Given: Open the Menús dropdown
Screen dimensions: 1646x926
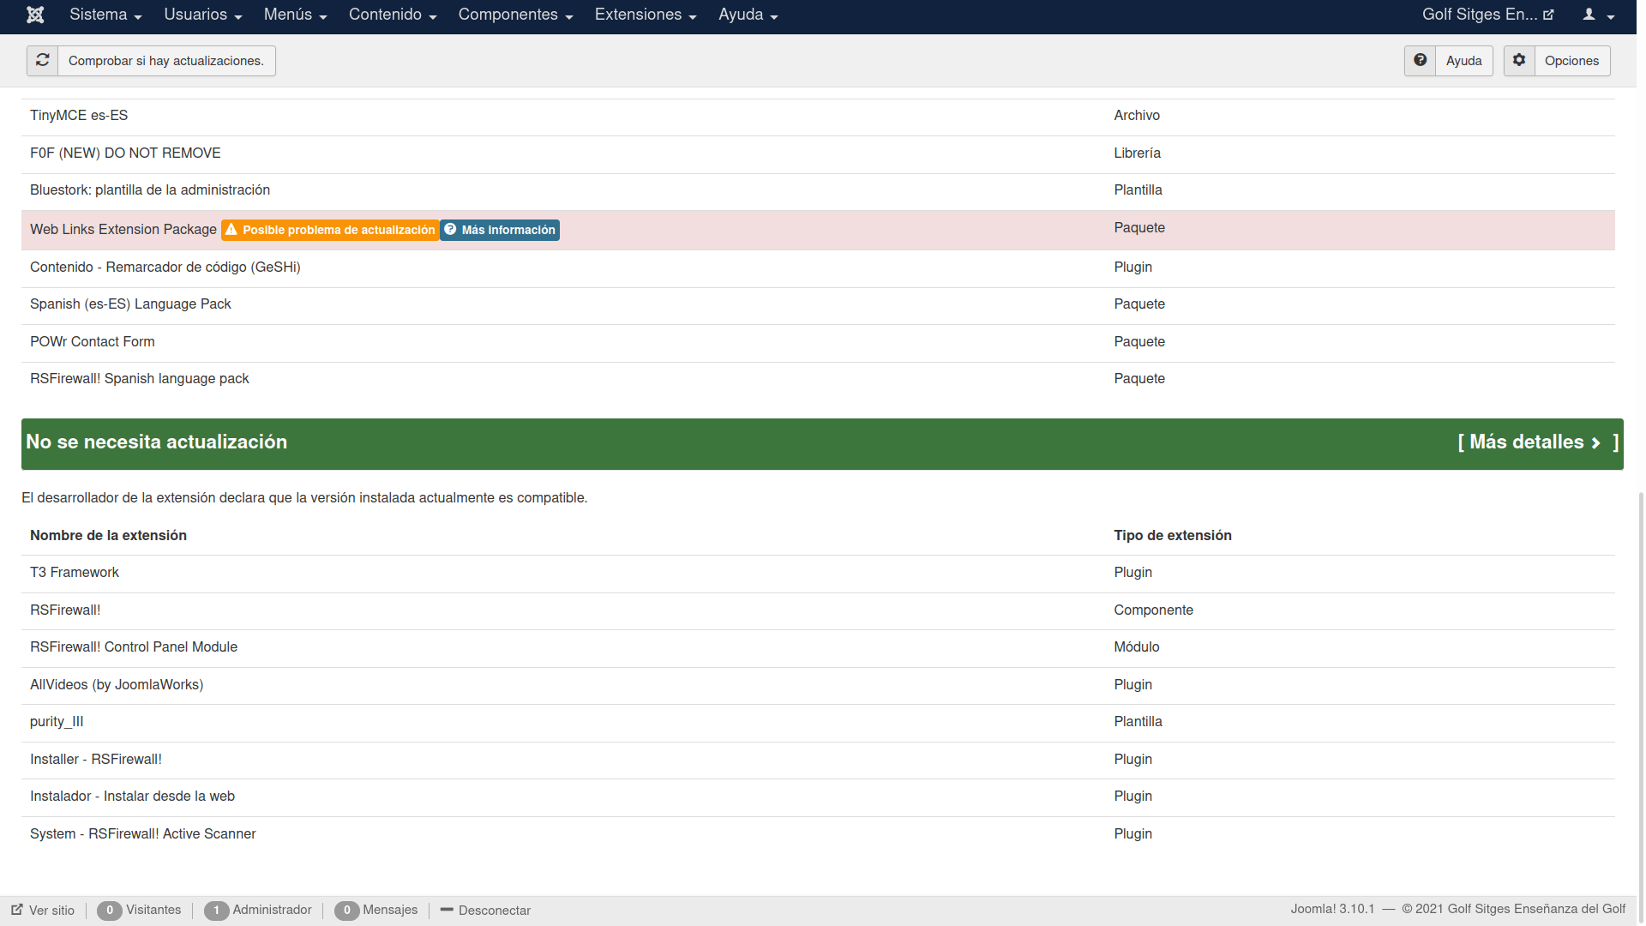Looking at the screenshot, I should (x=295, y=15).
